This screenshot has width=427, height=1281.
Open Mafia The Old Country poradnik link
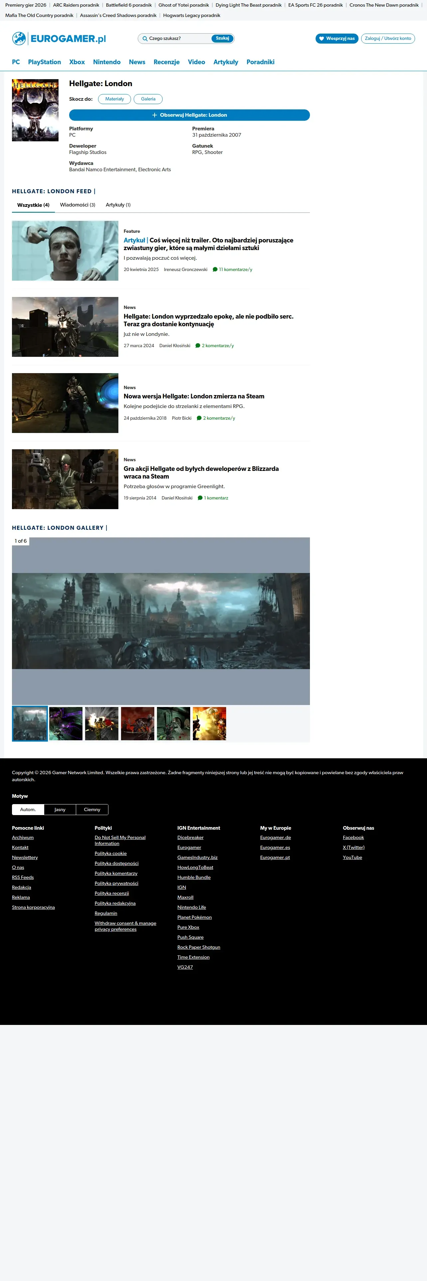39,15
